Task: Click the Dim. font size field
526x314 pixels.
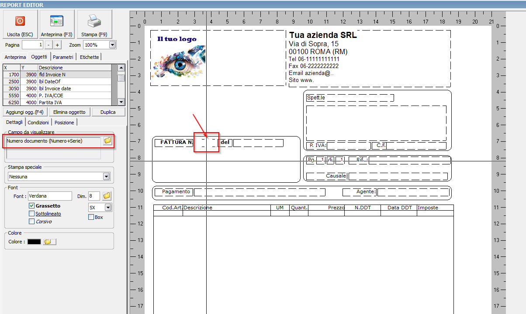Action: tap(94, 196)
